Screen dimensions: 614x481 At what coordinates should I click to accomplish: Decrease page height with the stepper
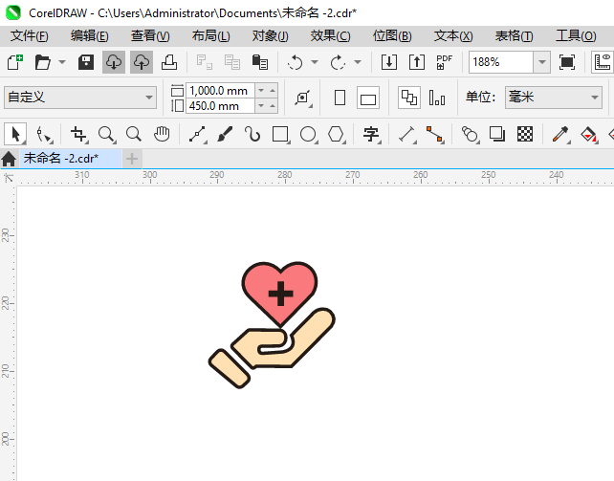261,106
